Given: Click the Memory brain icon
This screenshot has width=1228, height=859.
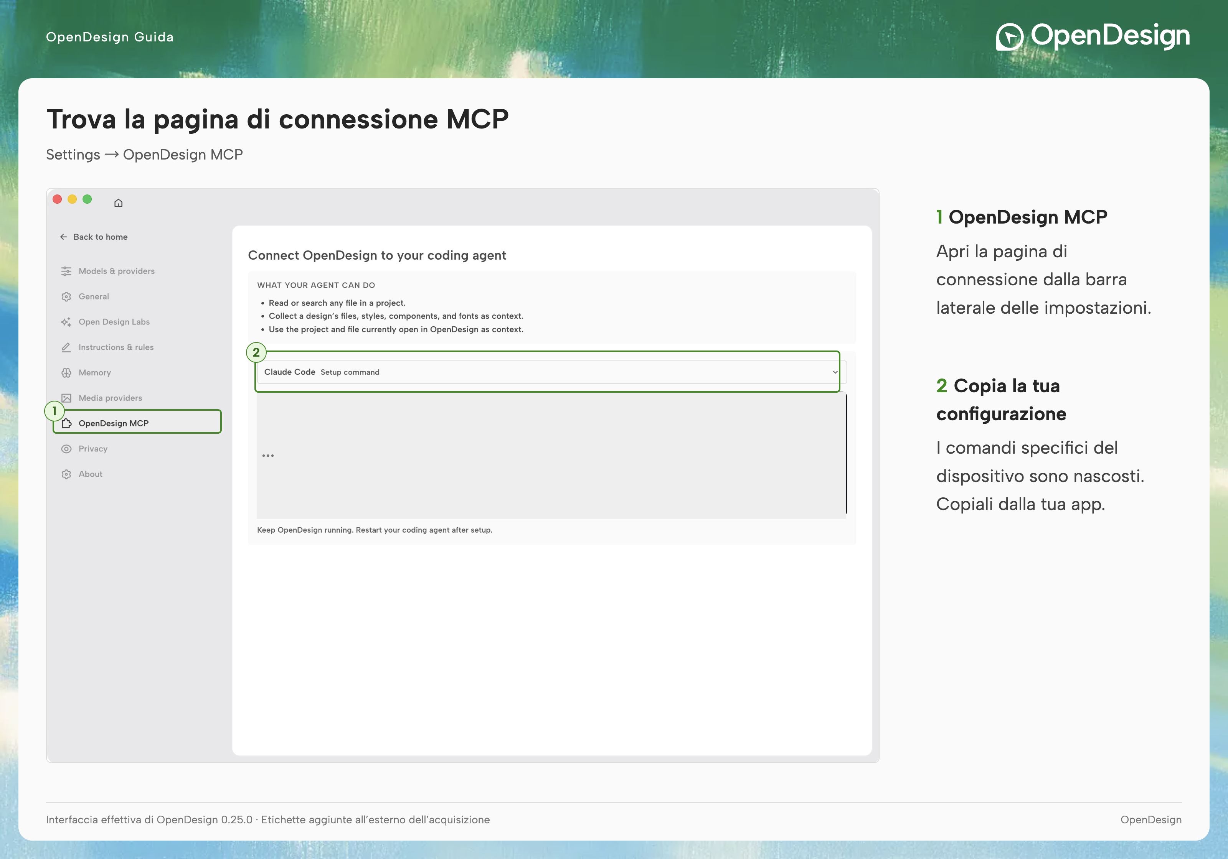Looking at the screenshot, I should click(x=66, y=373).
